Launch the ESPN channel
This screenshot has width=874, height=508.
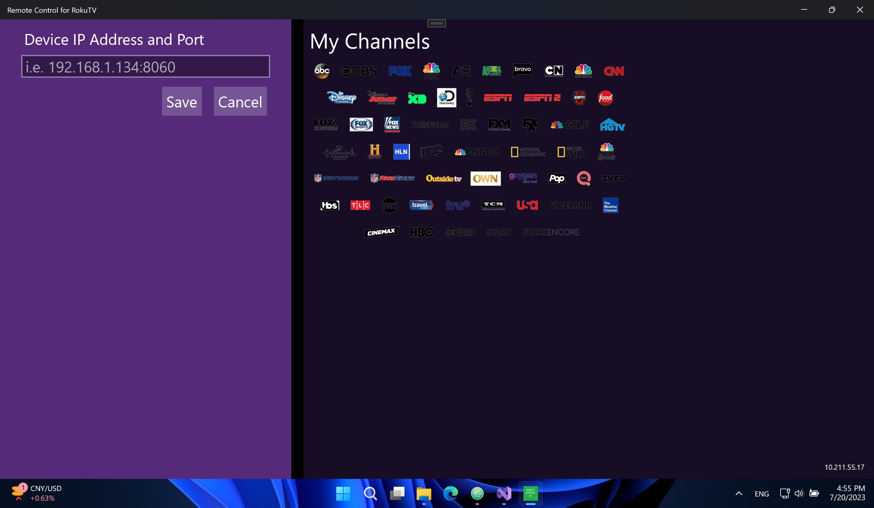[498, 98]
